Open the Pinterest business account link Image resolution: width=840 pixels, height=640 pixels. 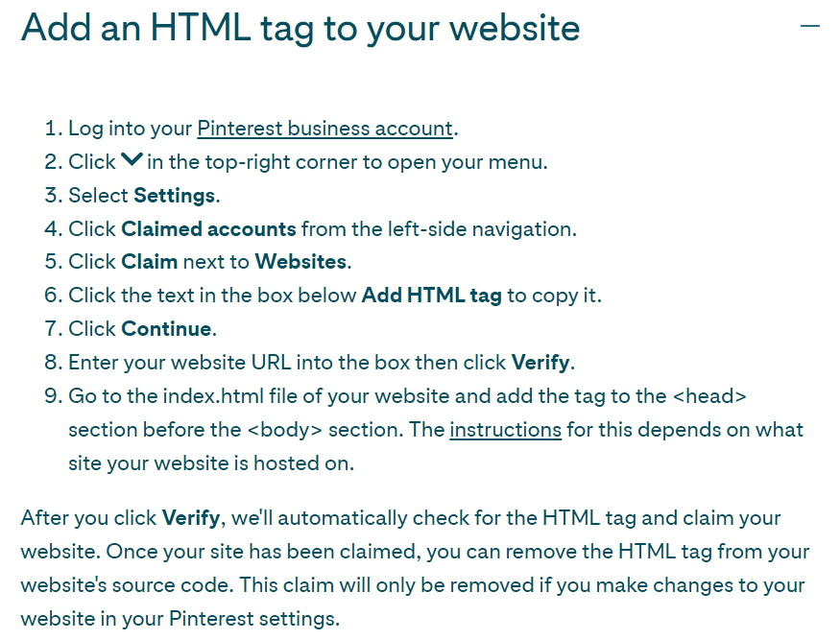[324, 128]
